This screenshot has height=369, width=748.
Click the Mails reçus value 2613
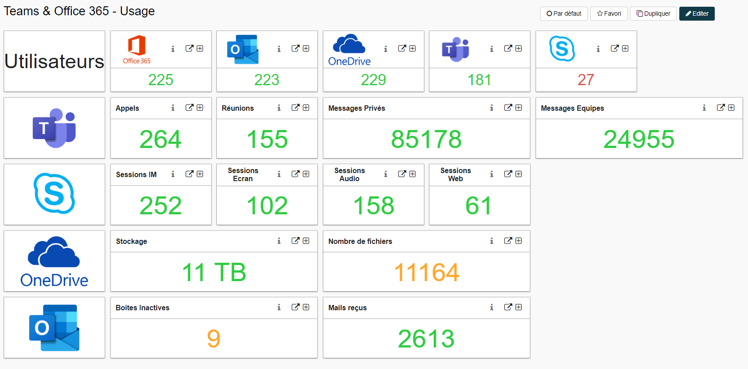pyautogui.click(x=427, y=339)
